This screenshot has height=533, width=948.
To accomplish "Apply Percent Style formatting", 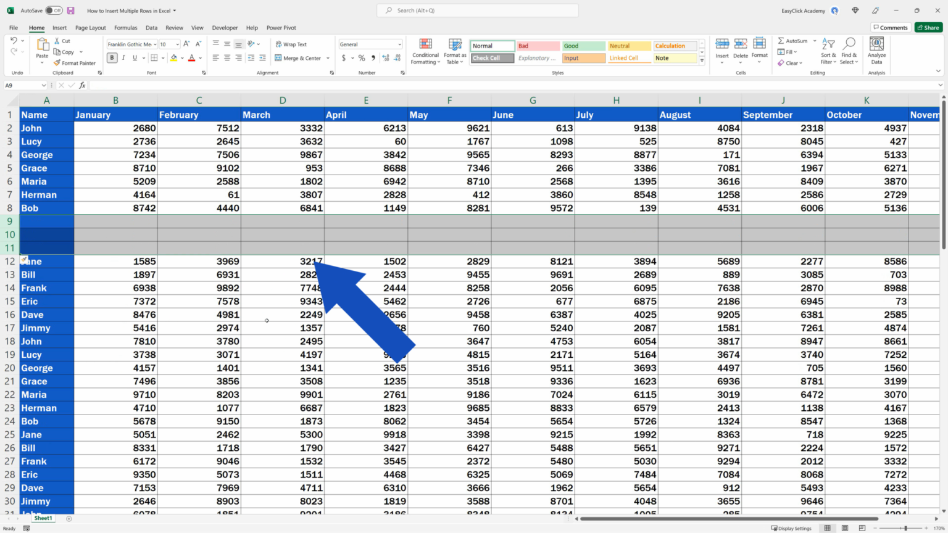I will pos(361,58).
